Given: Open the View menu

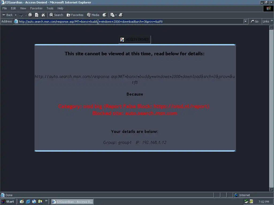Looking at the screenshot, I should pos(23,8).
